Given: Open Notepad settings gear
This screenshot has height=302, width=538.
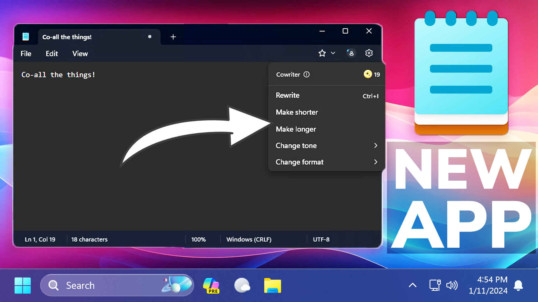Looking at the screenshot, I should pyautogui.click(x=369, y=53).
